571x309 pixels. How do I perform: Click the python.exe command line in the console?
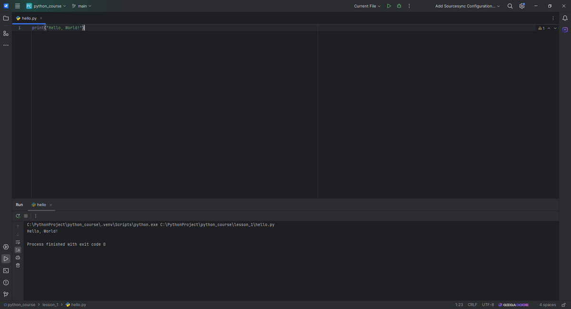coord(151,225)
